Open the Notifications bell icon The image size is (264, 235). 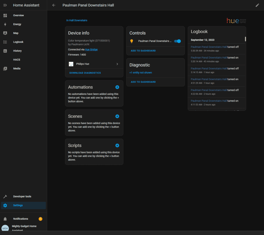click(5, 219)
